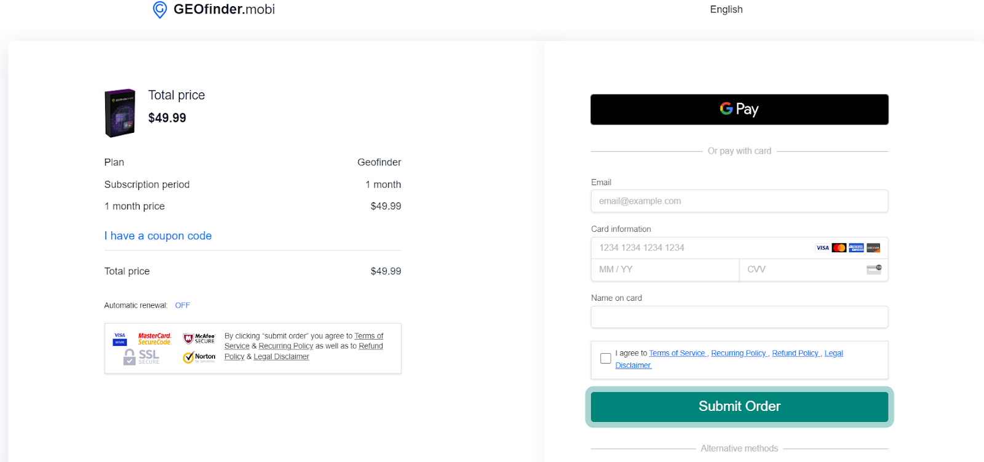Viewport: 984px width, 462px height.
Task: Toggle Automatic renewal OFF switch
Action: 182,305
